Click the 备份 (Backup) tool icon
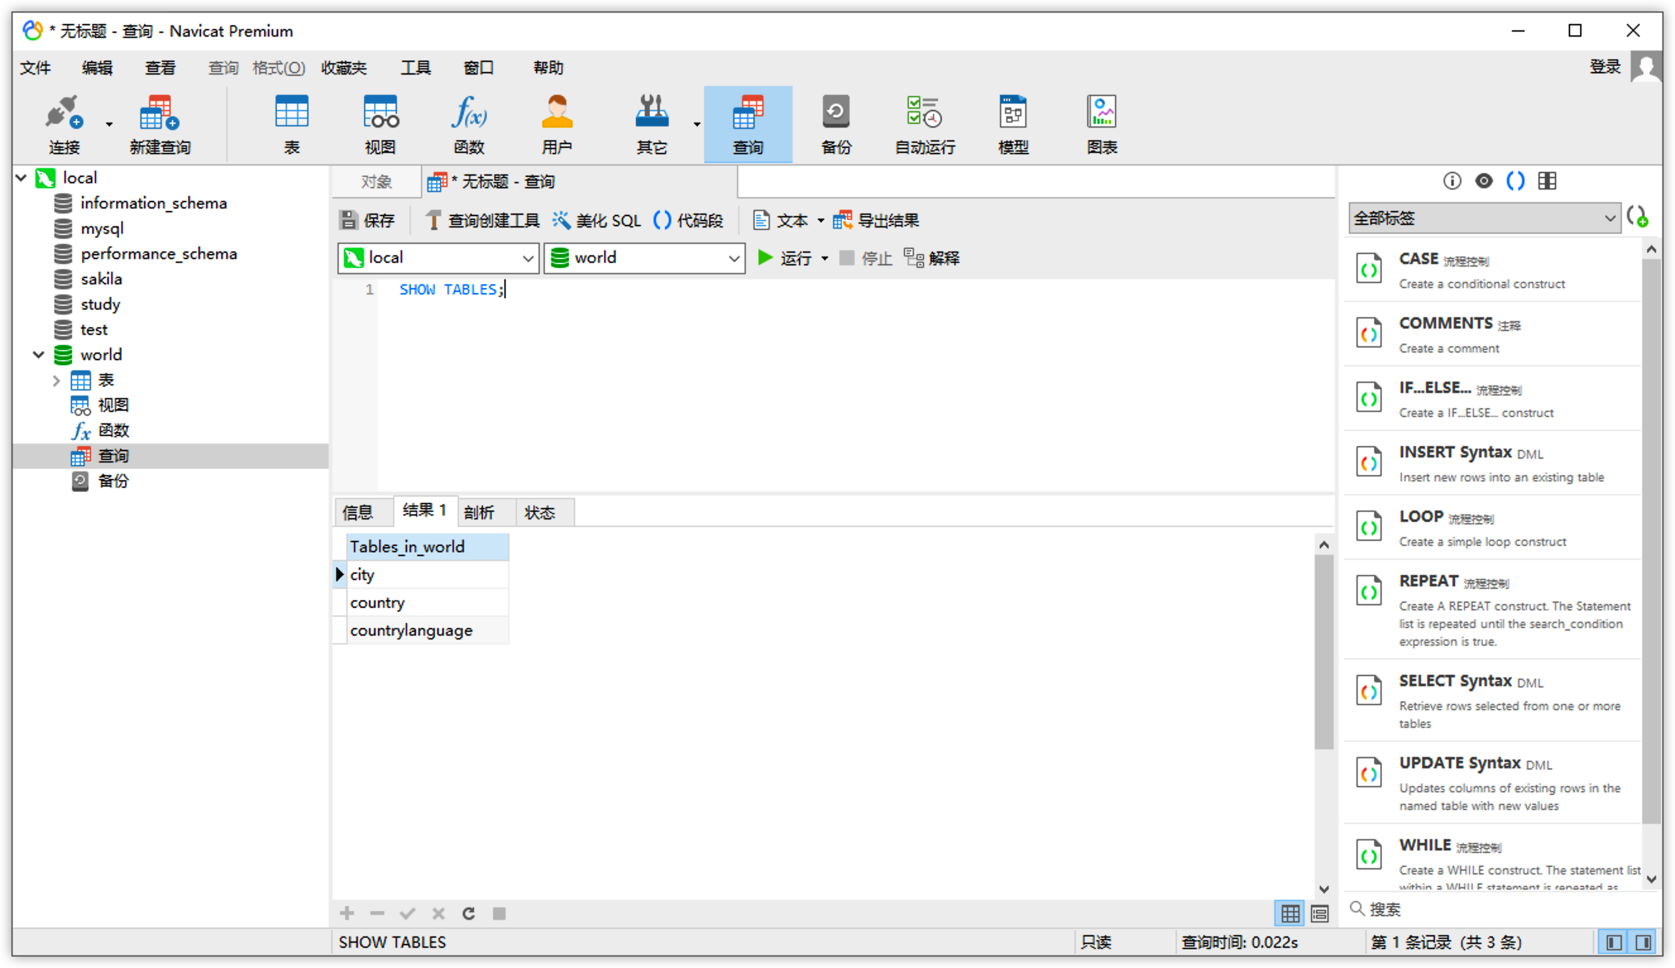The width and height of the screenshot is (1675, 968). click(836, 122)
